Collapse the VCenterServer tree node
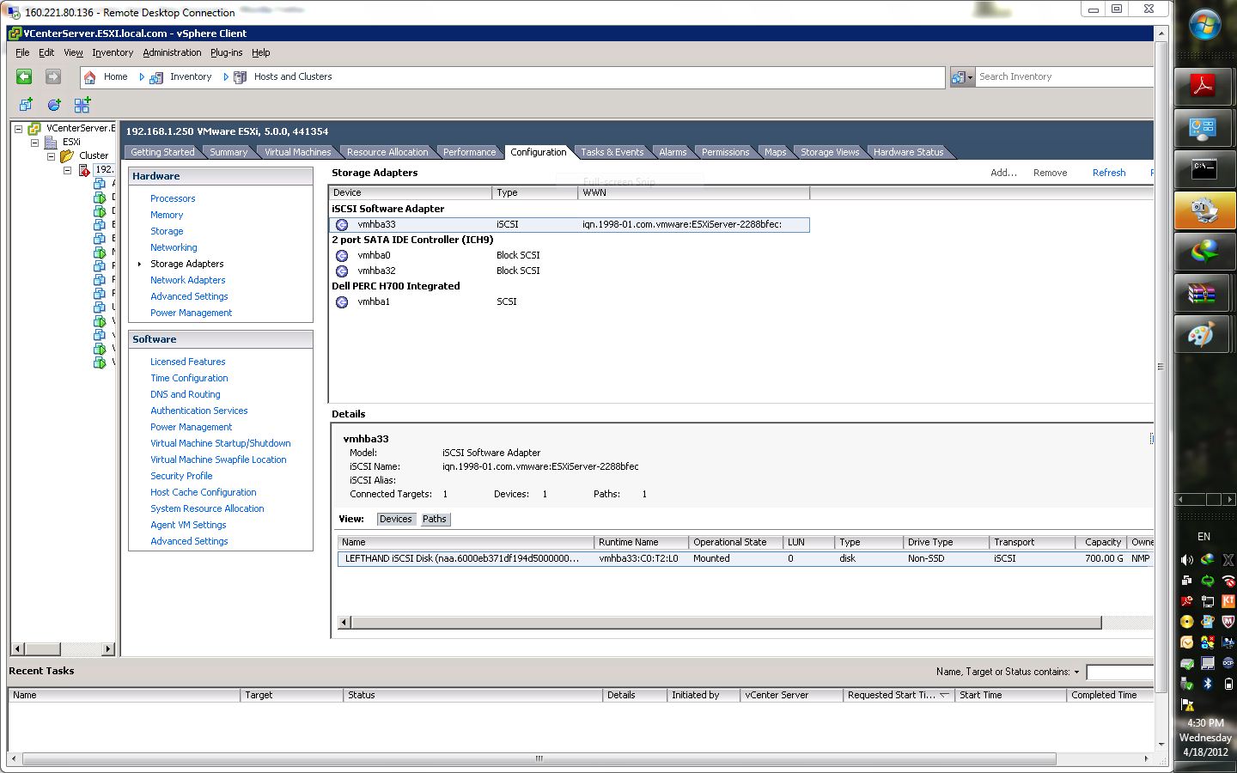 pyautogui.click(x=18, y=129)
